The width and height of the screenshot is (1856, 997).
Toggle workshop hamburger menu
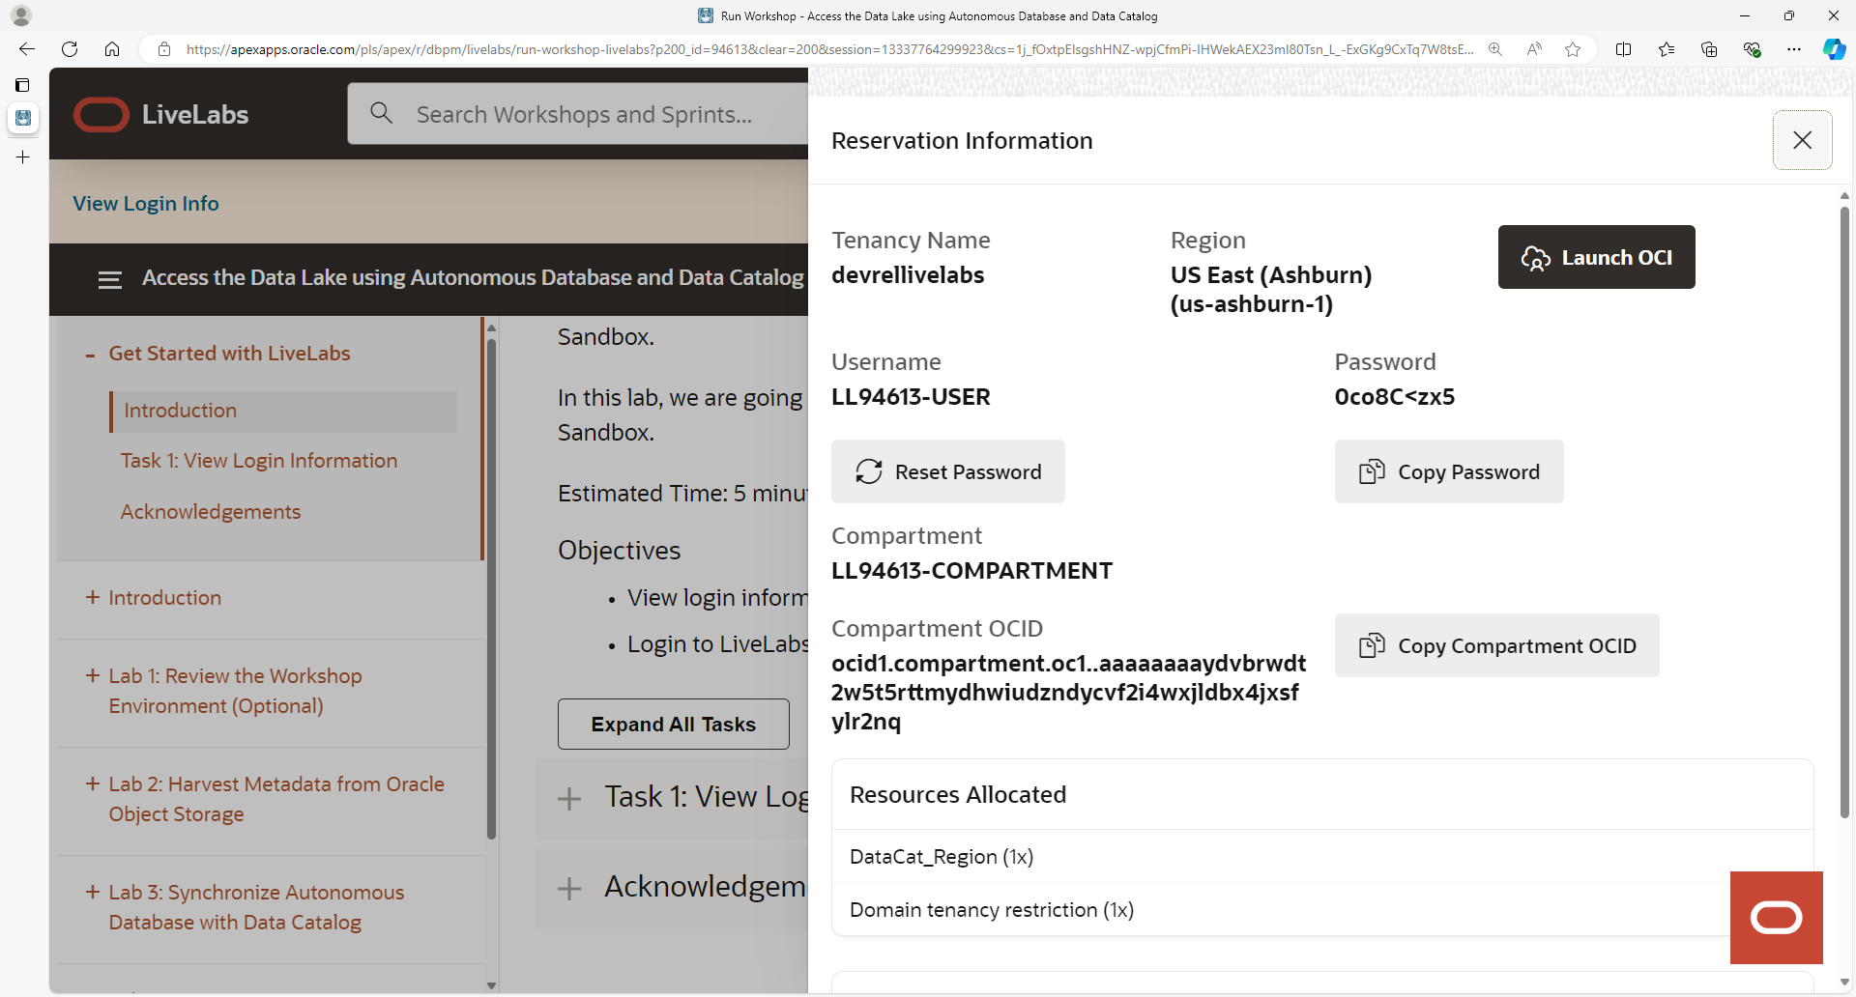[110, 279]
